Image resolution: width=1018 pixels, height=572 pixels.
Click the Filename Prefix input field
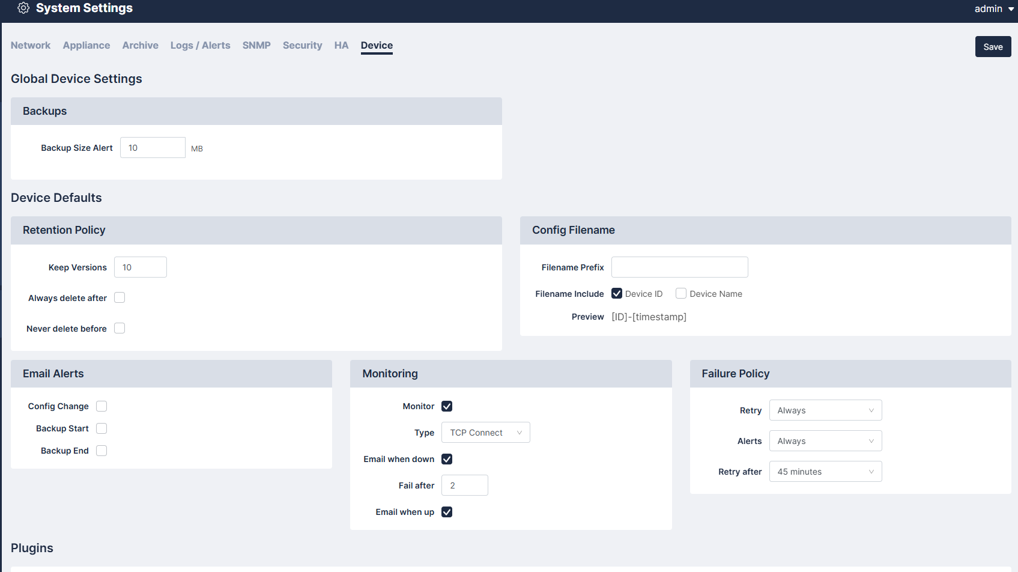point(679,267)
